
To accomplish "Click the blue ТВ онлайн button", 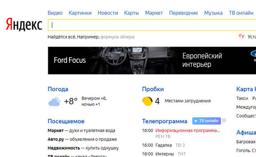I will click(206, 121).
